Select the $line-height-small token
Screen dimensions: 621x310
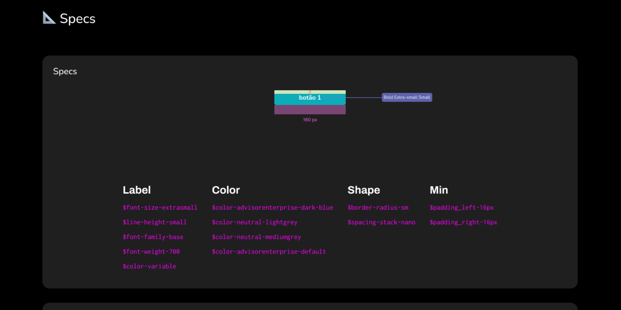click(154, 222)
